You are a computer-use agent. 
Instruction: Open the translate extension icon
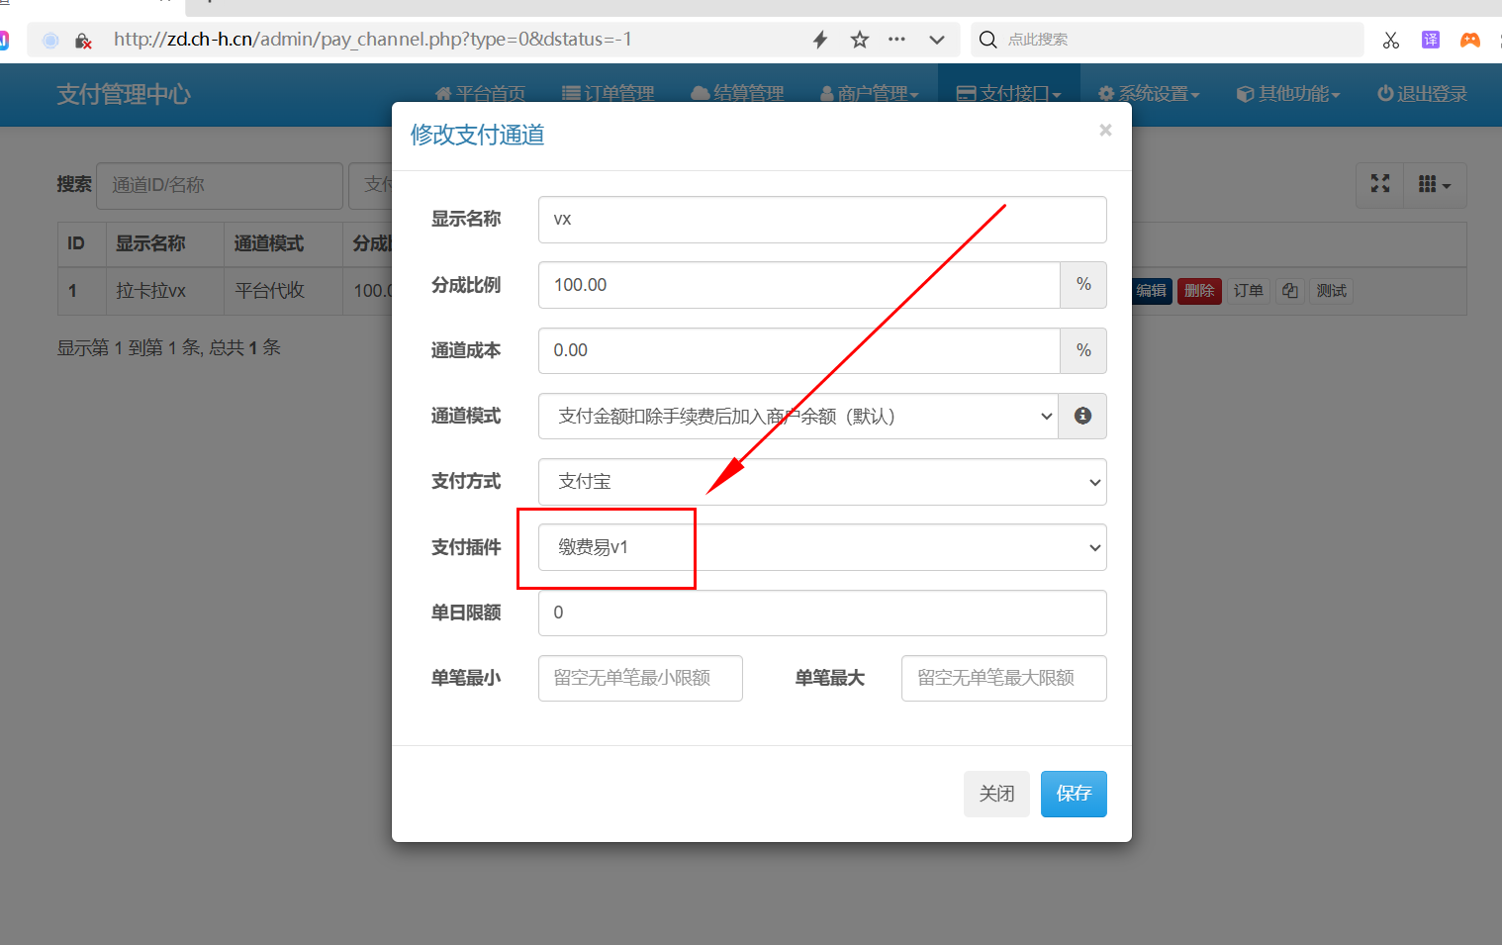(1430, 40)
